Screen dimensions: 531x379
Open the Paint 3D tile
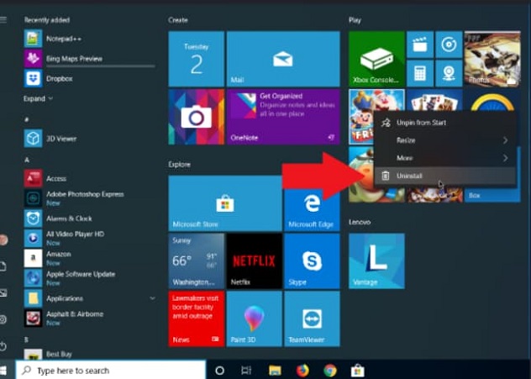coord(255,318)
